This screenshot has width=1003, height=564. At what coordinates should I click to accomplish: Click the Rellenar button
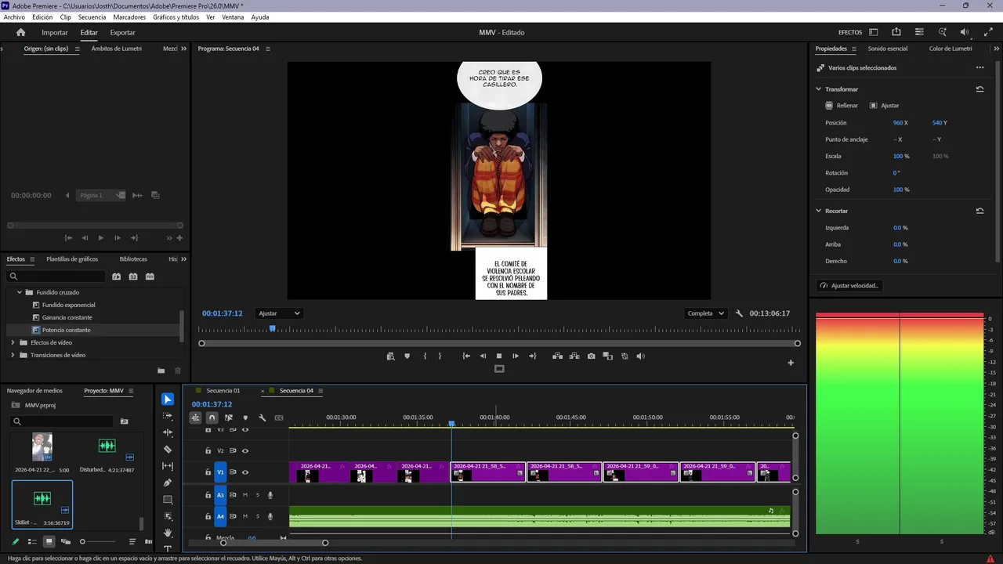coord(842,106)
